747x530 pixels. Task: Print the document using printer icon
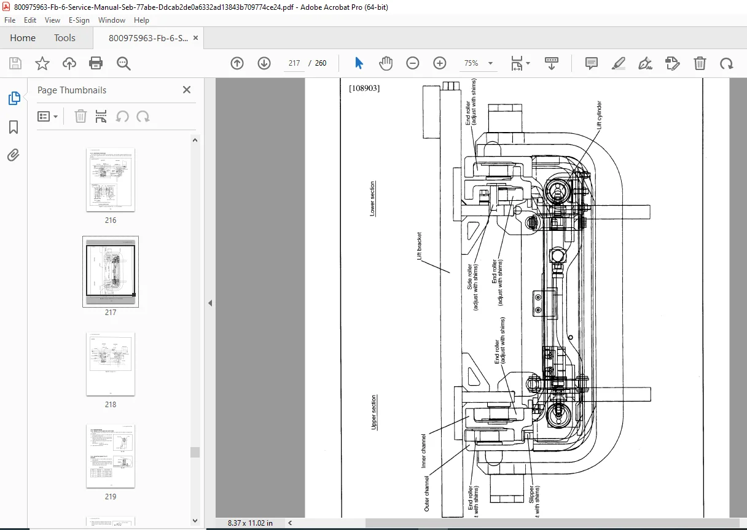point(96,63)
